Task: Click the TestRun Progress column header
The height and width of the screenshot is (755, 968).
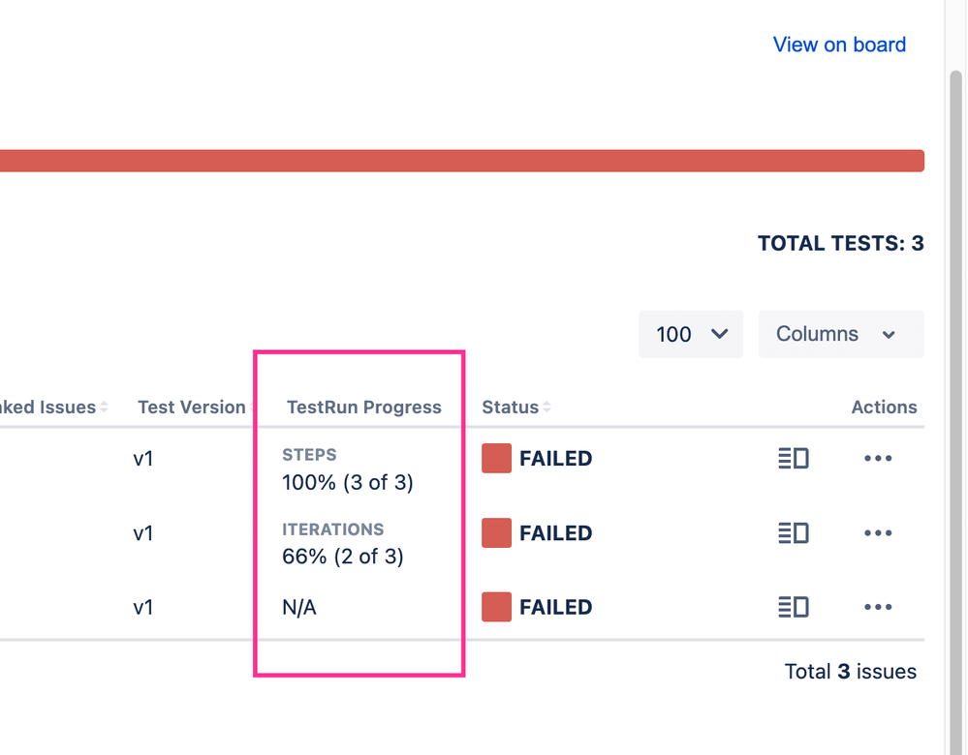Action: [363, 408]
